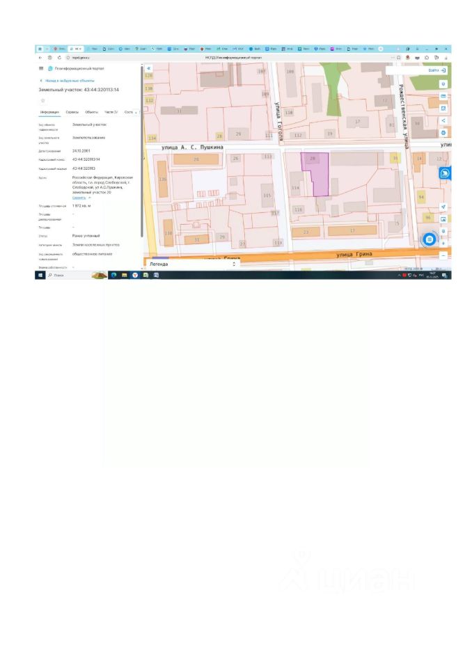
Task: Expand the Легенда panel
Action: pos(192,264)
